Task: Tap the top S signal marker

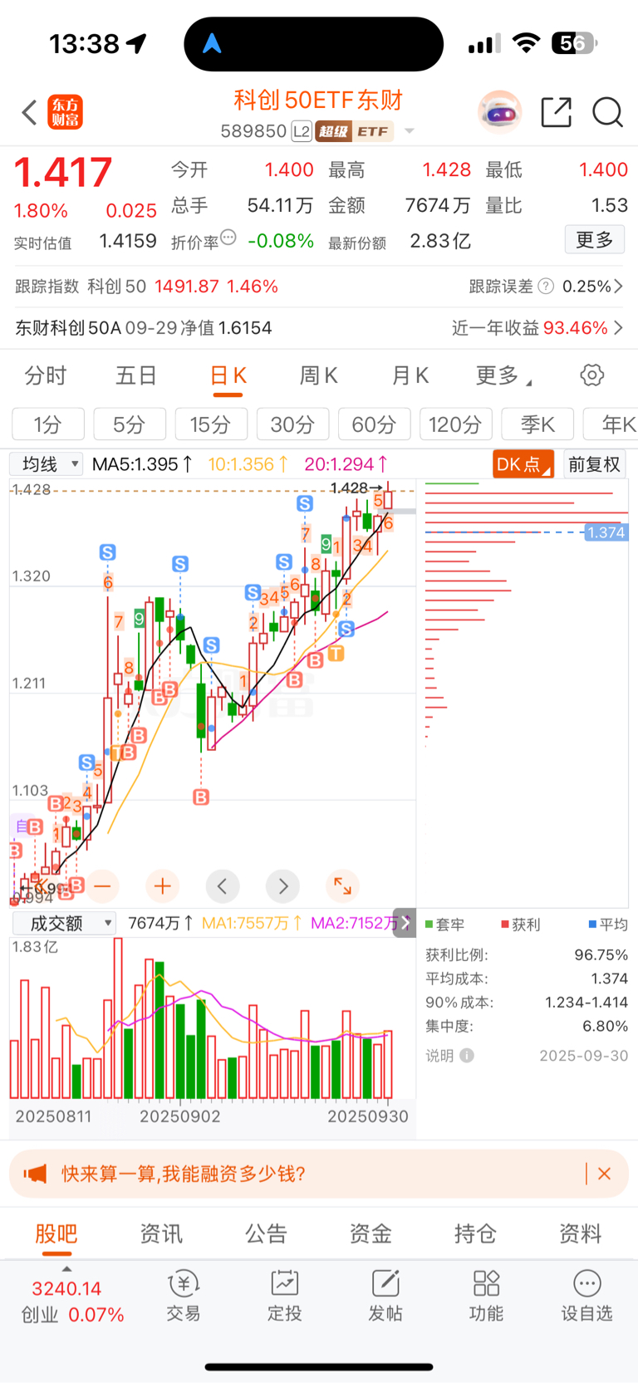Action: click(305, 503)
